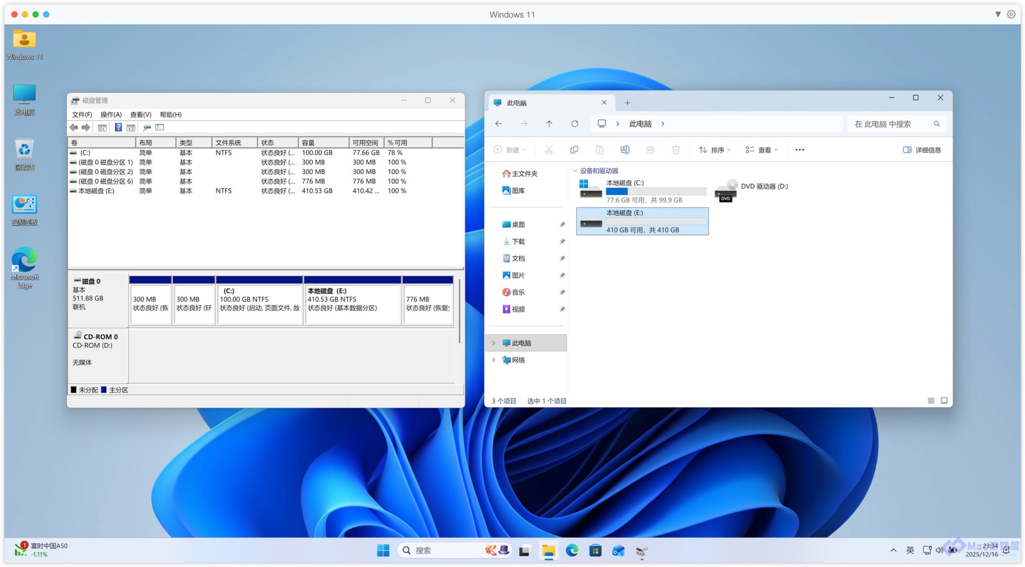Open the 查看 view dropdown in Explorer

761,150
